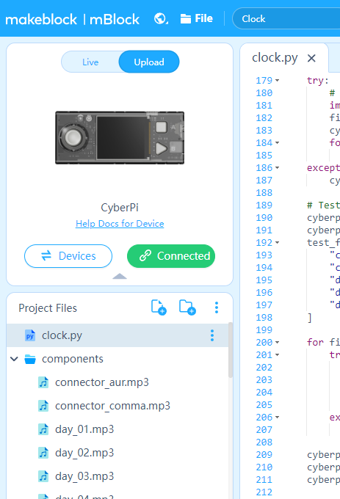Open the File menu
This screenshot has height=499, width=340.
coord(196,18)
